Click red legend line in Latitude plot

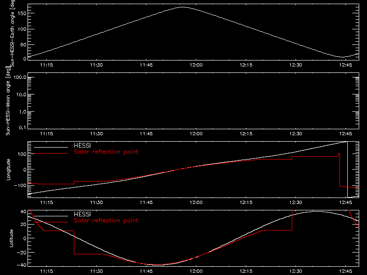(51, 222)
